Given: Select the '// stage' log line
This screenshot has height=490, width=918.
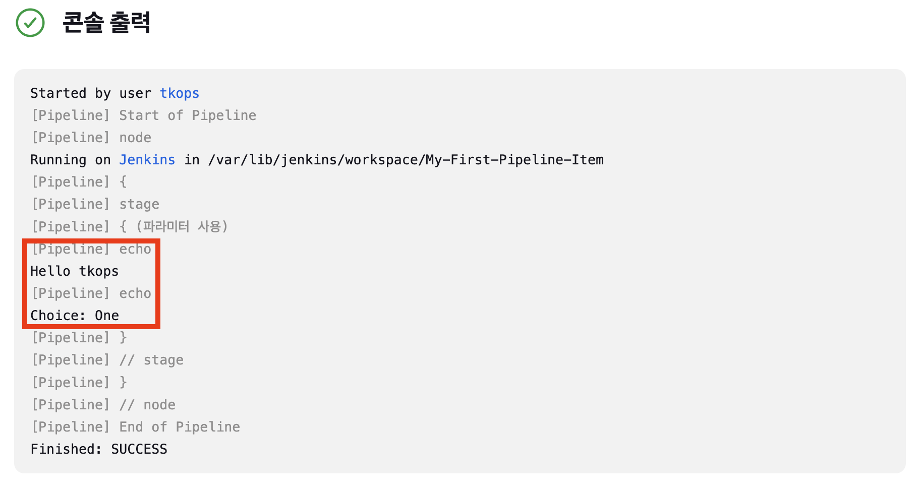Looking at the screenshot, I should [107, 360].
